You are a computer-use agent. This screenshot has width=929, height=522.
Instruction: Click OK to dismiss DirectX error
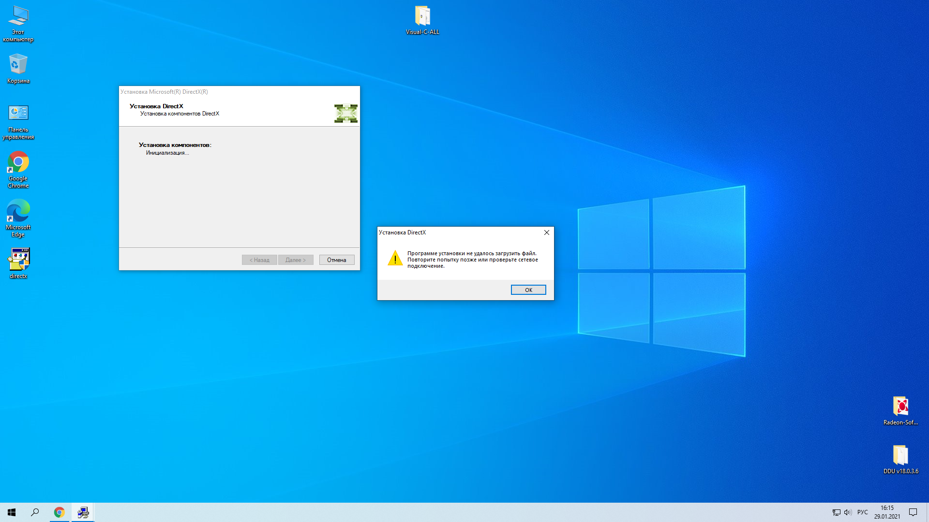[528, 290]
